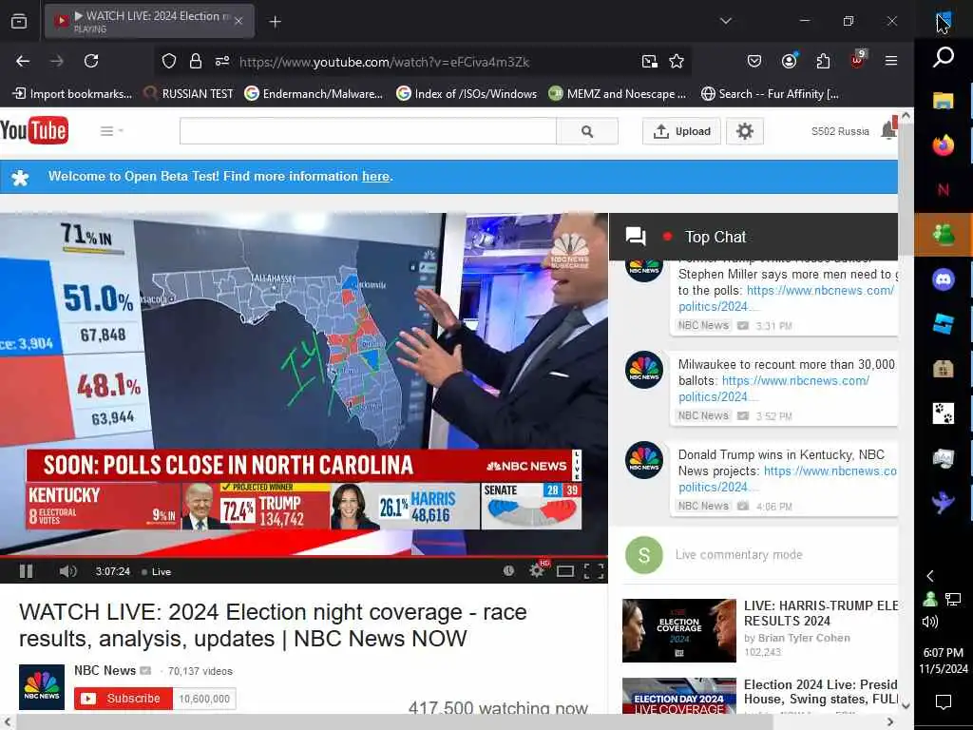
Task: Open RUSSIAN TEST bookmark
Action: (189, 94)
